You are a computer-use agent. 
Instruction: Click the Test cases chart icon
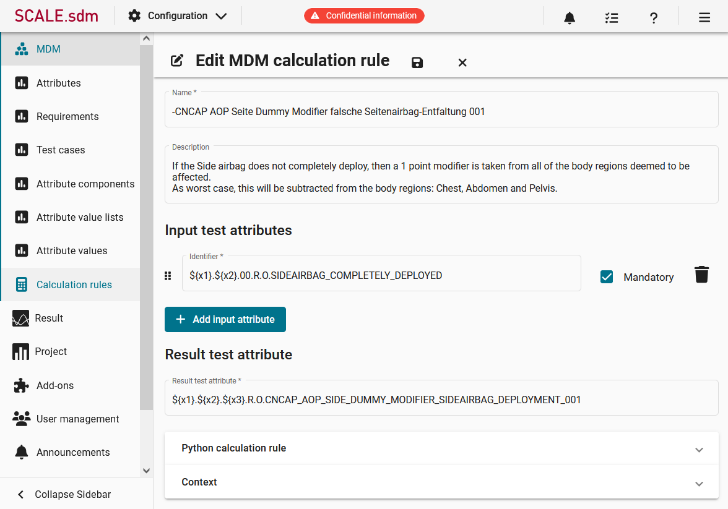(x=21, y=150)
